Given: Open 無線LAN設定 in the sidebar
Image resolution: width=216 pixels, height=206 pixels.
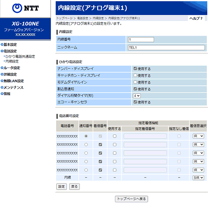Looking at the screenshot, I should point(12,81).
